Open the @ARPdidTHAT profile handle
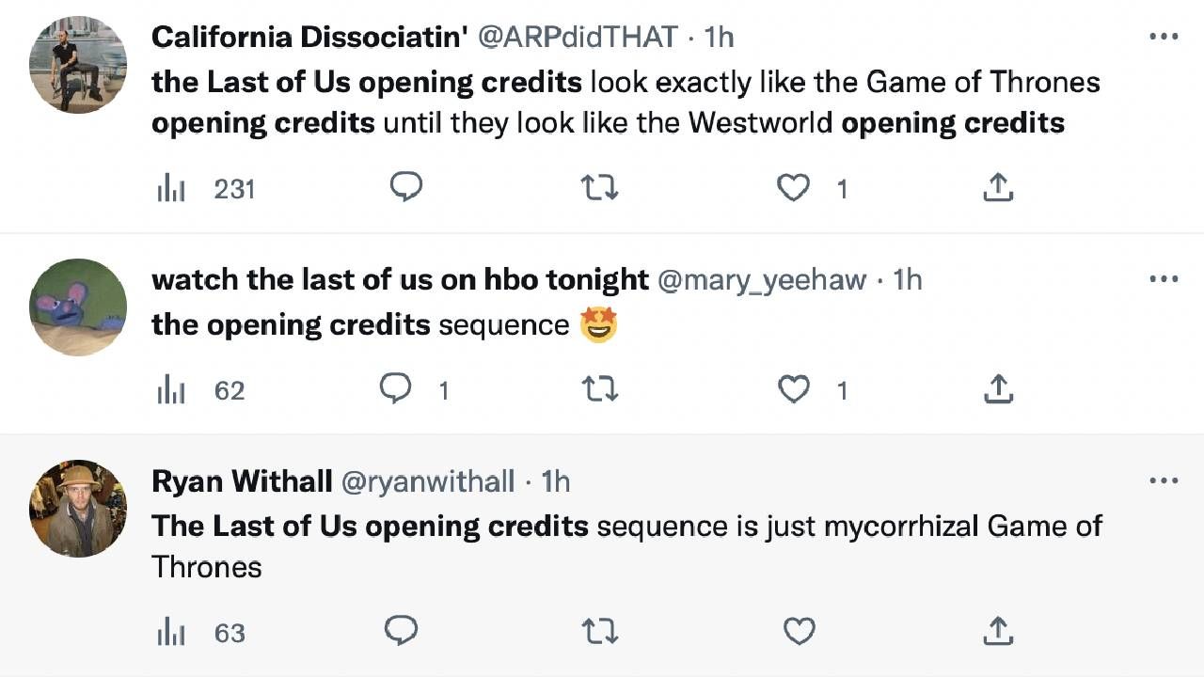Screen dimensions: 1204x677 (578, 37)
